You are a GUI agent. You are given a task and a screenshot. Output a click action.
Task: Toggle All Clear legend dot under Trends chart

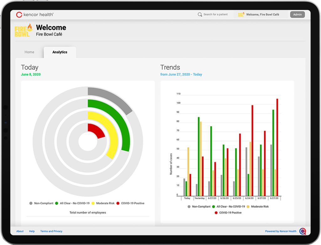pyautogui.click(x=213, y=207)
